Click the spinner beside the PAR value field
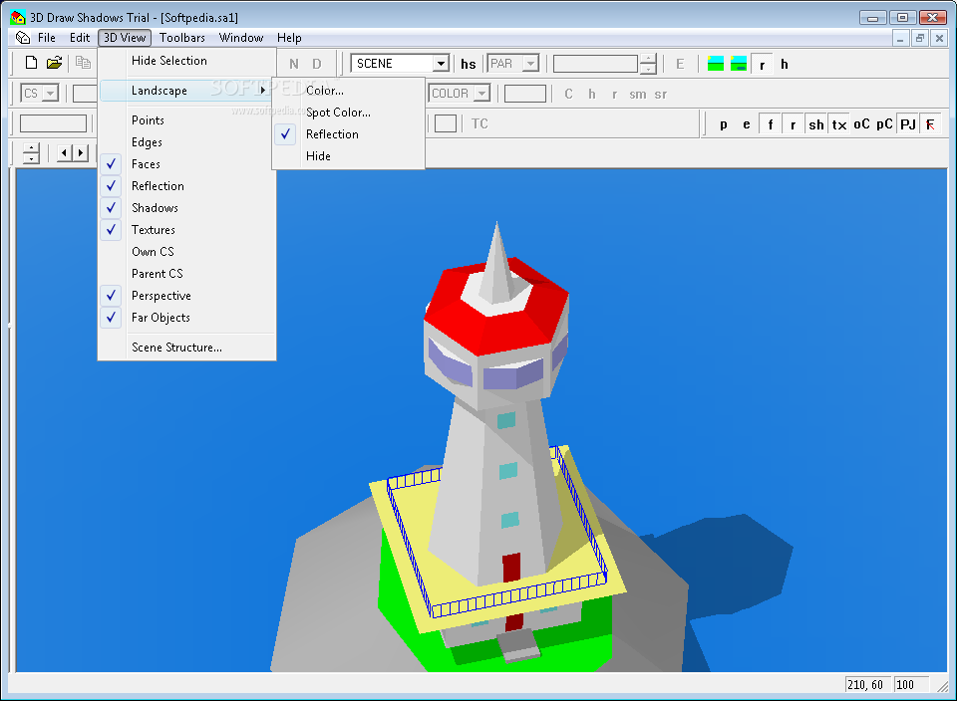This screenshot has height=701, width=957. click(x=648, y=64)
